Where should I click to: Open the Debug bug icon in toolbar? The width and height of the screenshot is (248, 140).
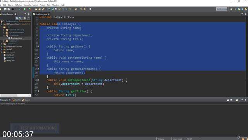point(19,9)
